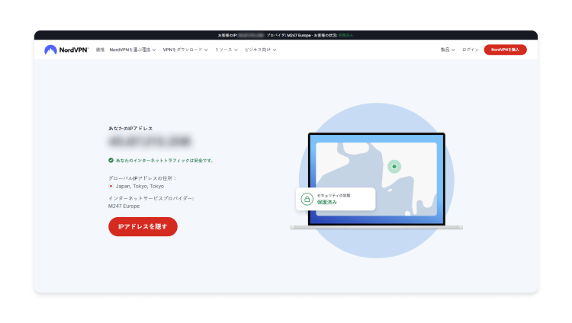This screenshot has width=572, height=323.
Task: Click the green security checkmark icon
Action: tap(111, 161)
